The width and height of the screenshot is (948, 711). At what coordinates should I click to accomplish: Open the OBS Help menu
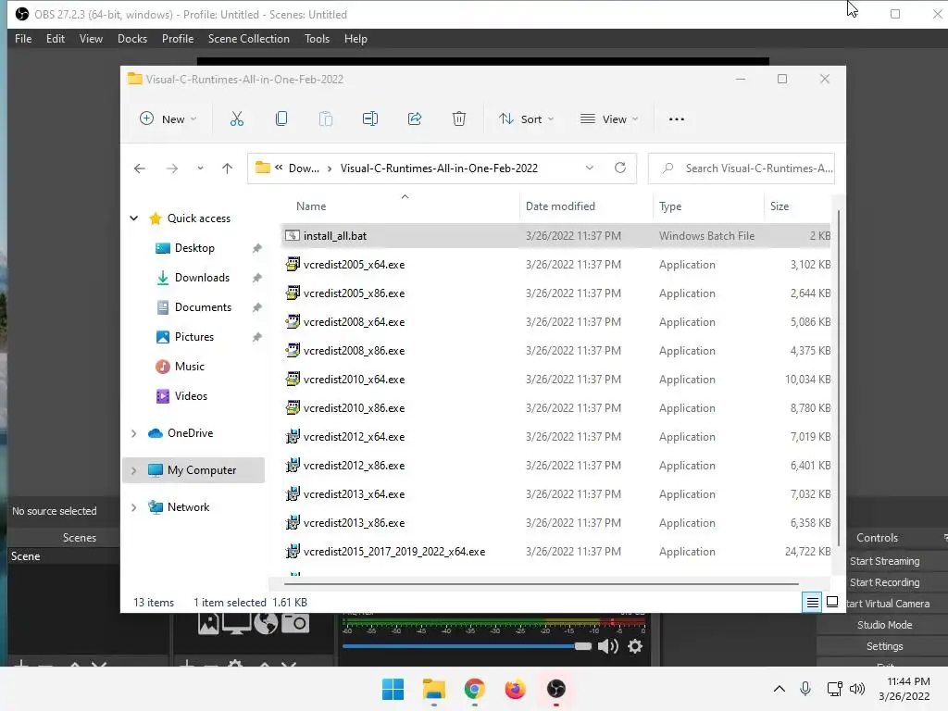pyautogui.click(x=355, y=39)
